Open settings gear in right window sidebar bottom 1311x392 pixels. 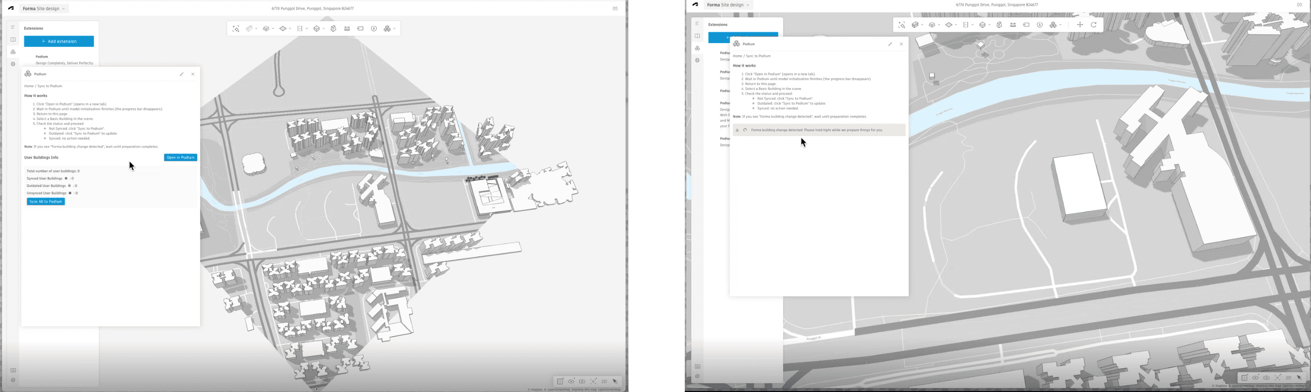point(697,377)
